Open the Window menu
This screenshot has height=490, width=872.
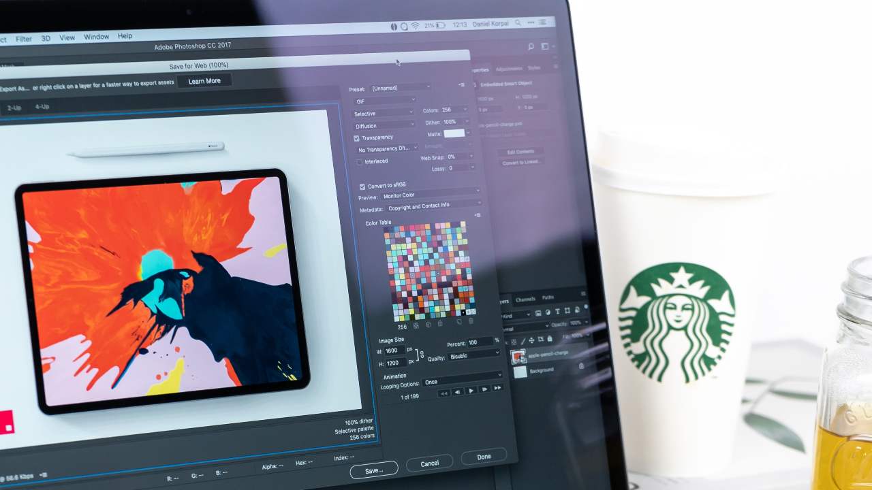(96, 36)
